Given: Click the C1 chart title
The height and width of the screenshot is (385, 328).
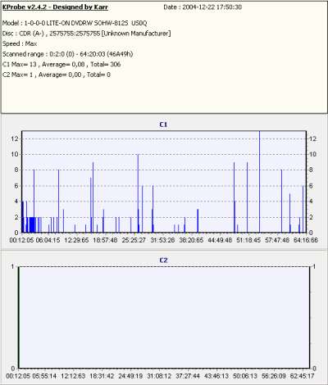Looking at the screenshot, I should [163, 125].
